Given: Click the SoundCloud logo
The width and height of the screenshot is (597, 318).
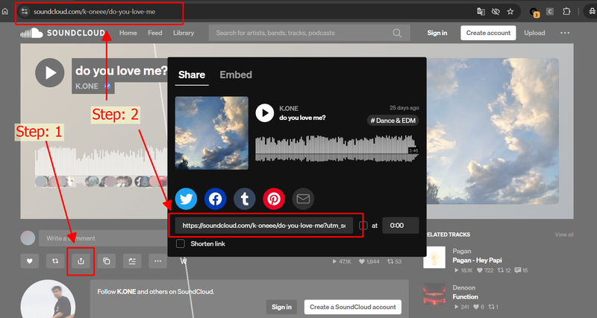Looking at the screenshot, I should 63,33.
